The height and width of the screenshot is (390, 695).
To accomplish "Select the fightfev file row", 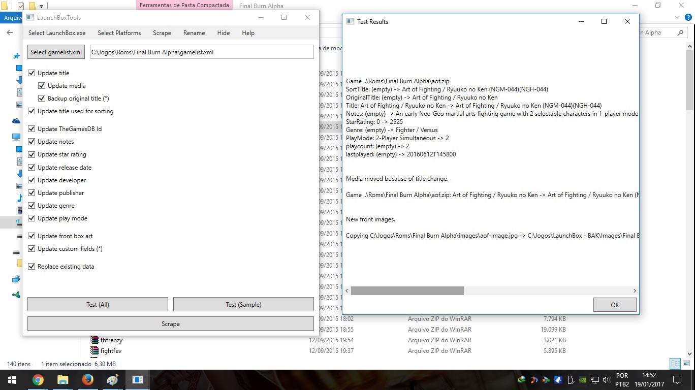I will point(328,351).
